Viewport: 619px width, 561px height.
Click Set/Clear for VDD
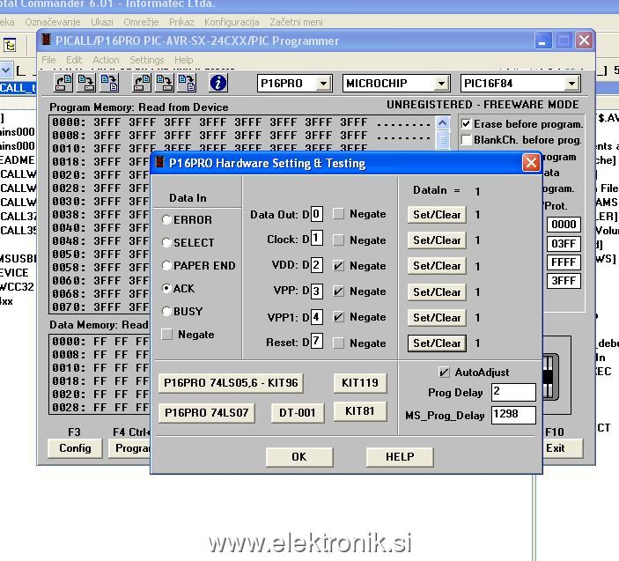437,266
